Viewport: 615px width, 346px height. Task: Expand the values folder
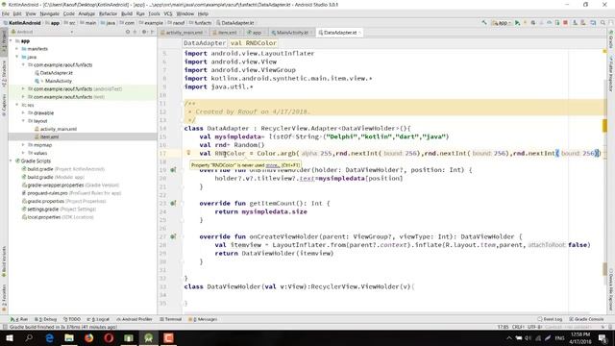(23, 153)
